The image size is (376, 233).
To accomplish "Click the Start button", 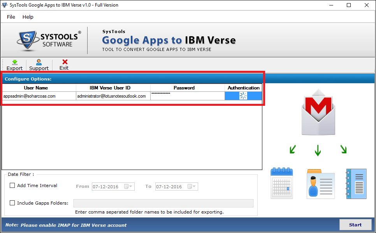I will 355,224.
